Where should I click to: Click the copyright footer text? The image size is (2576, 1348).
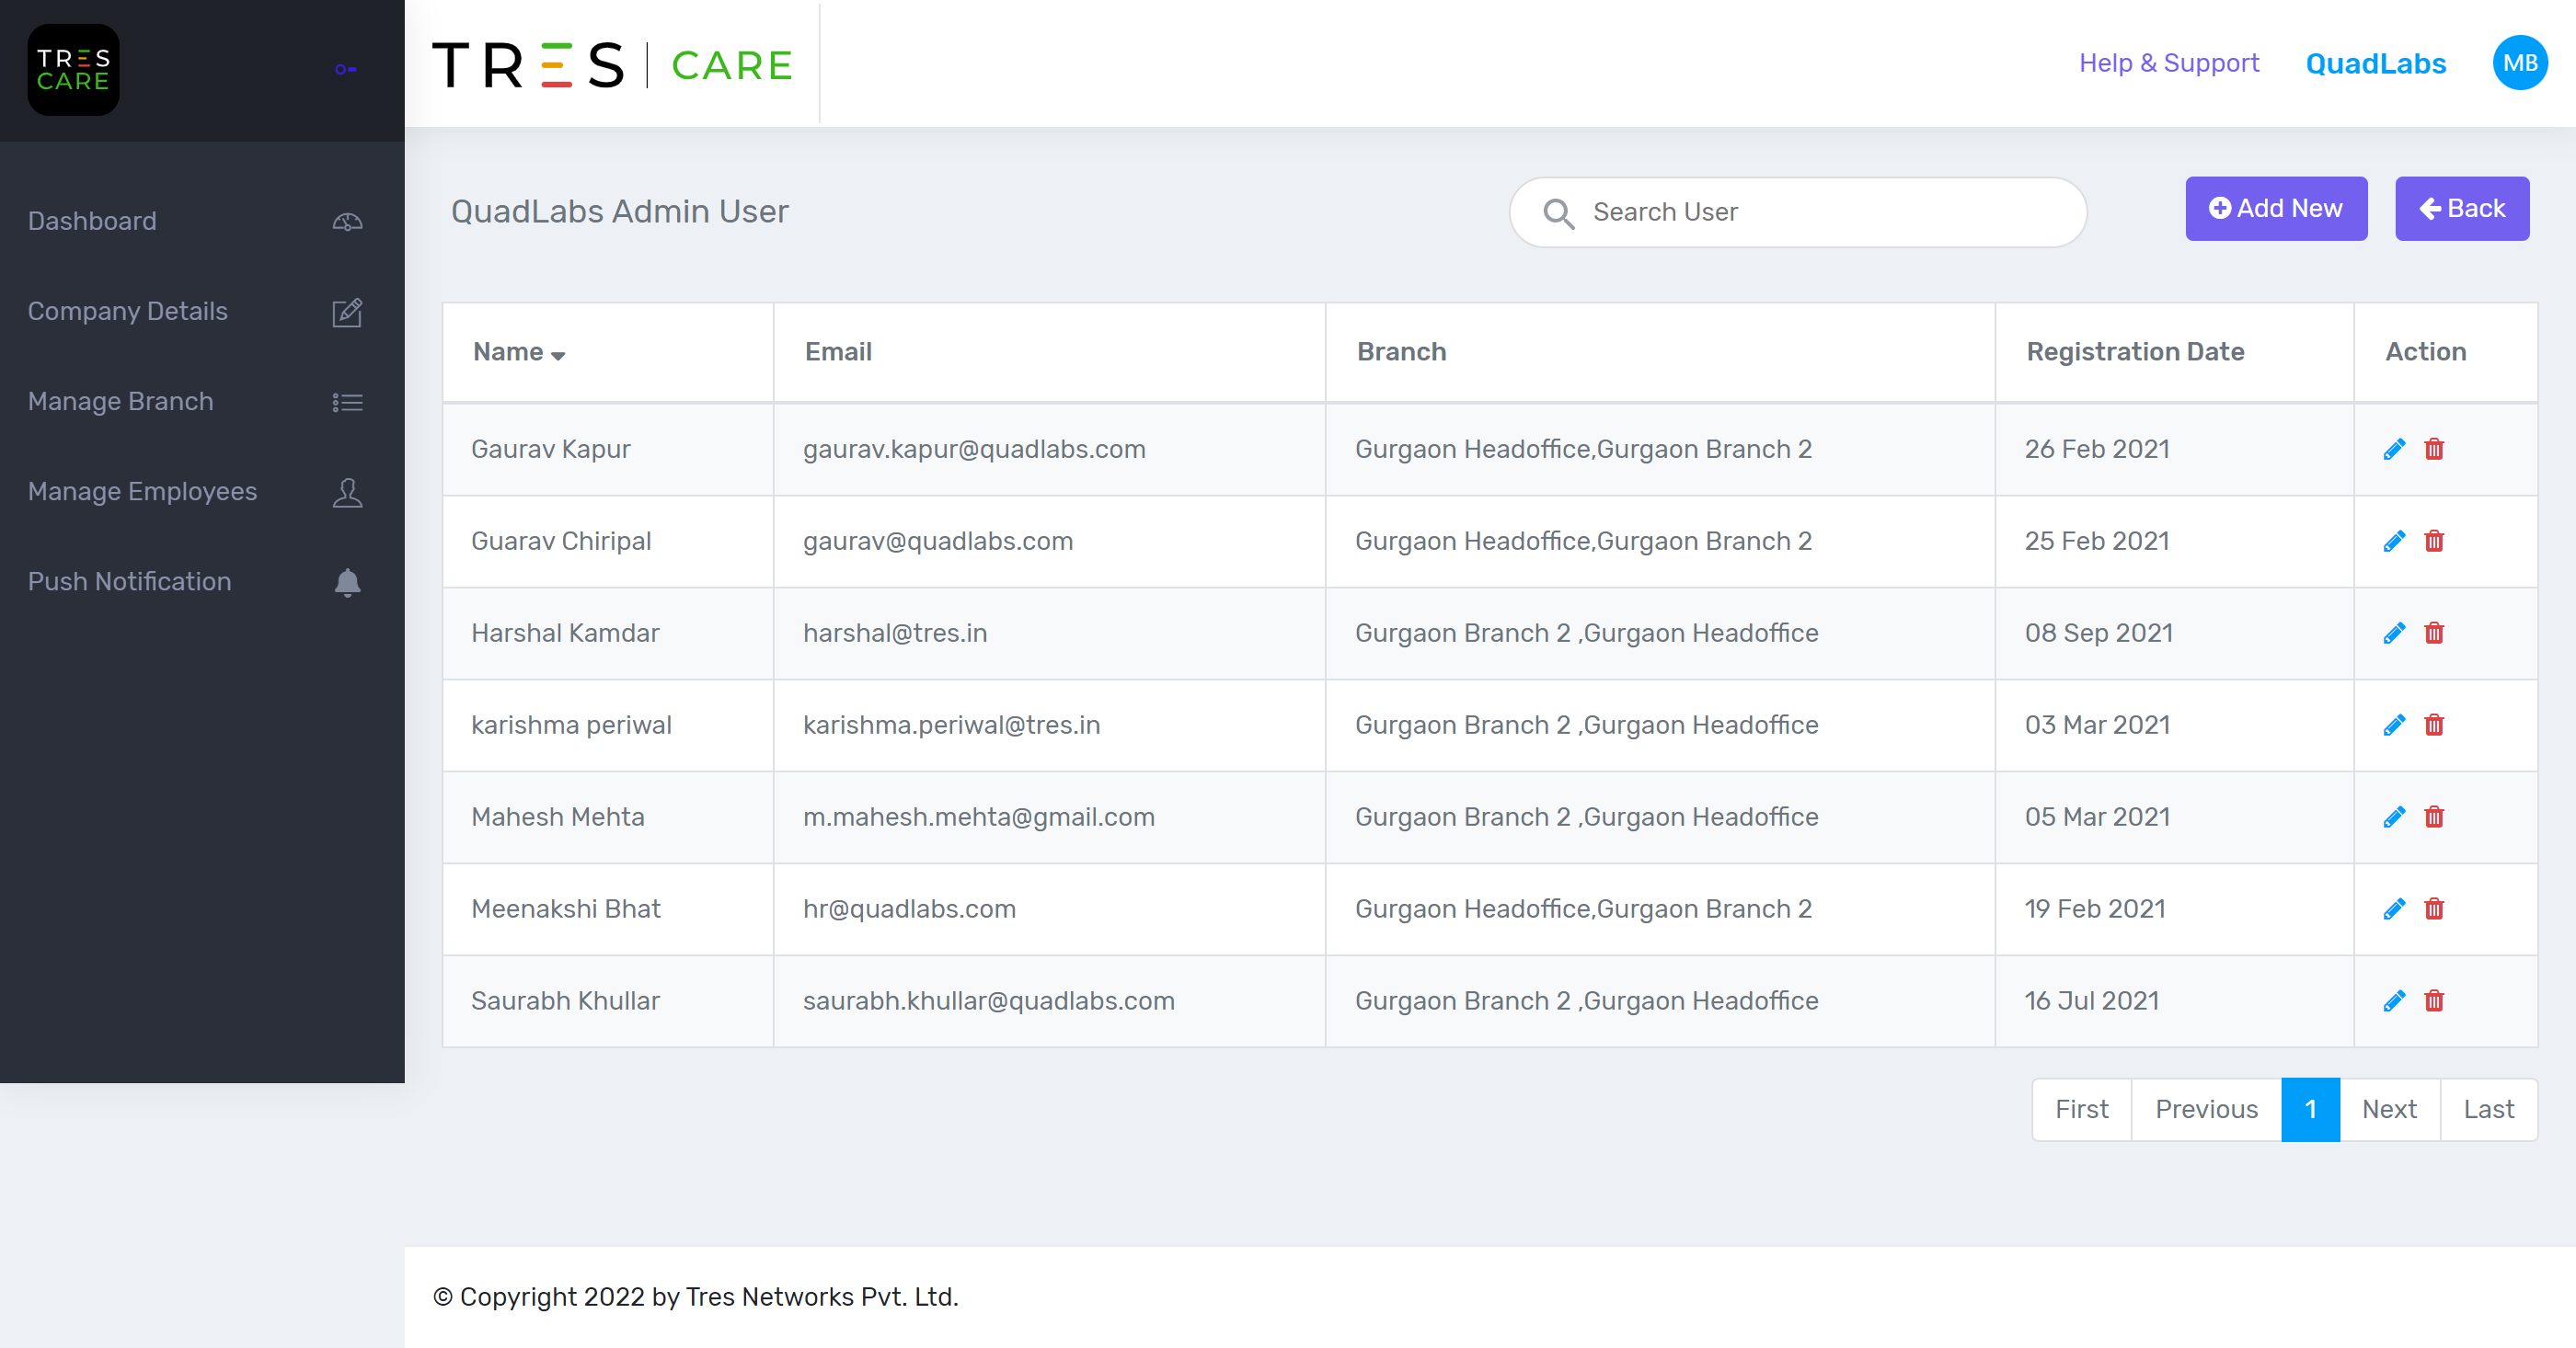[x=696, y=1297]
